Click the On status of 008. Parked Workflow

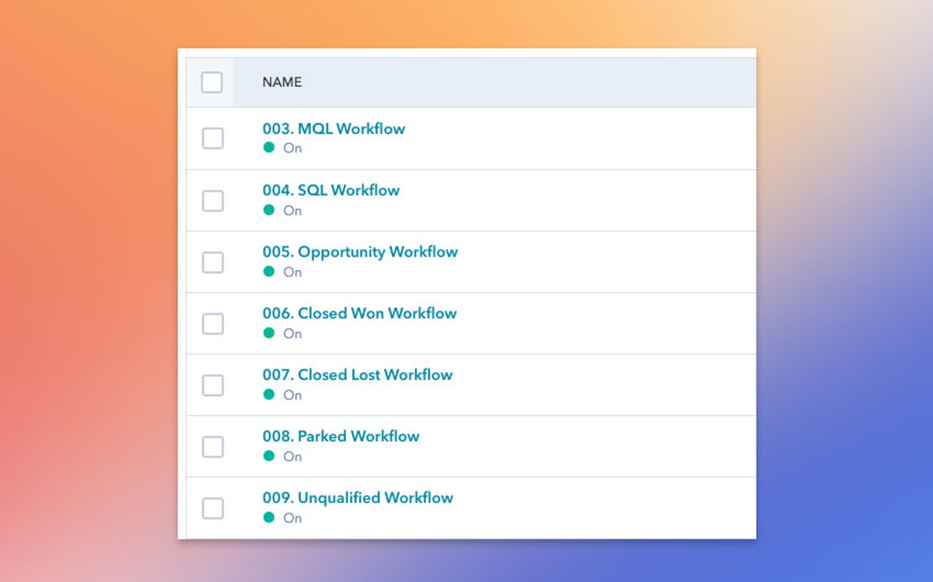pyautogui.click(x=293, y=456)
